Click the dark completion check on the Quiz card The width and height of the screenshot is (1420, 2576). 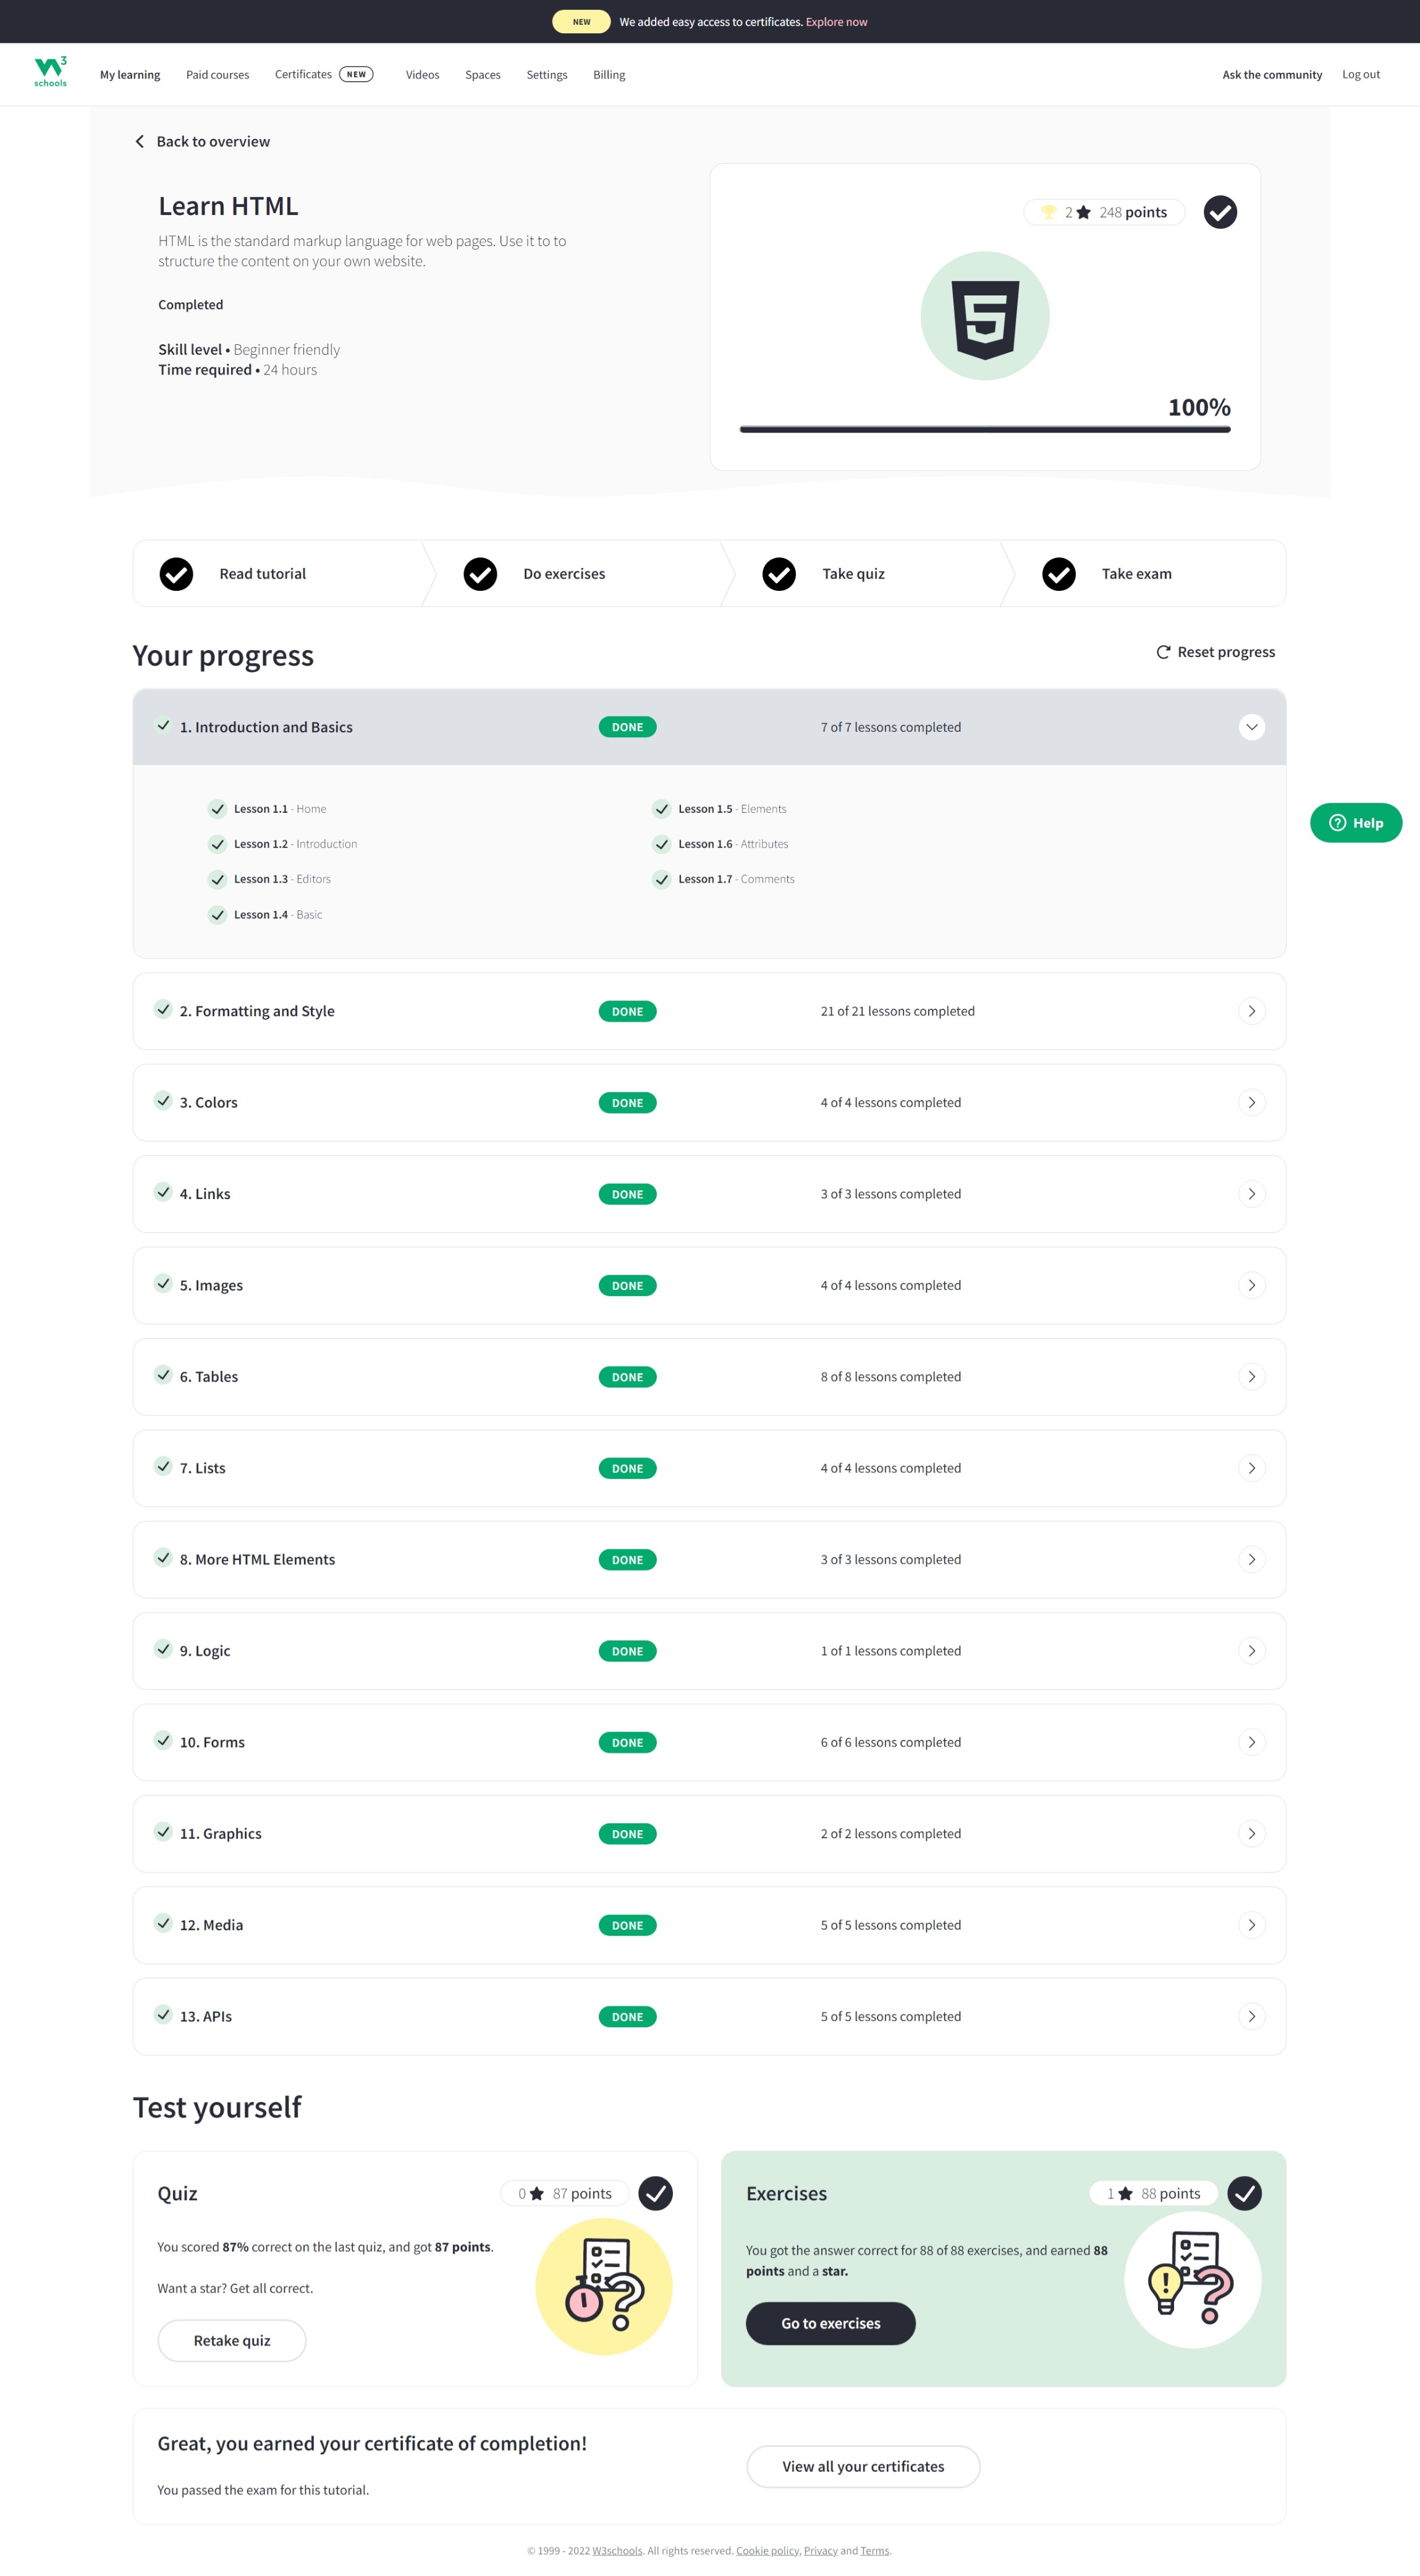[x=657, y=2193]
